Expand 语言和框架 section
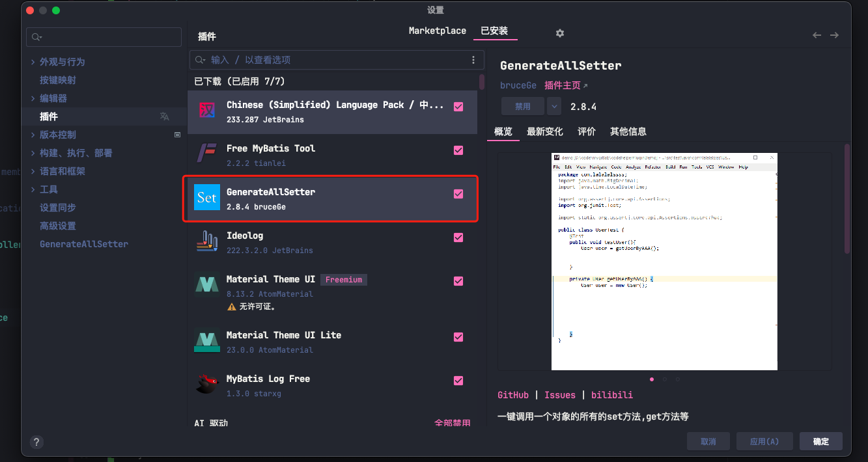Image resolution: width=868 pixels, height=462 pixels. click(33, 171)
